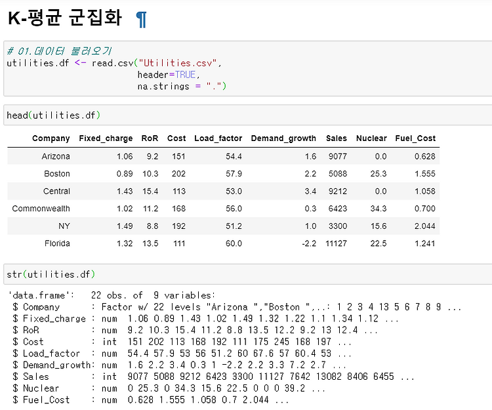Image resolution: width=492 pixels, height=410 pixels.
Task: Select the Central company cell
Action: click(56, 191)
